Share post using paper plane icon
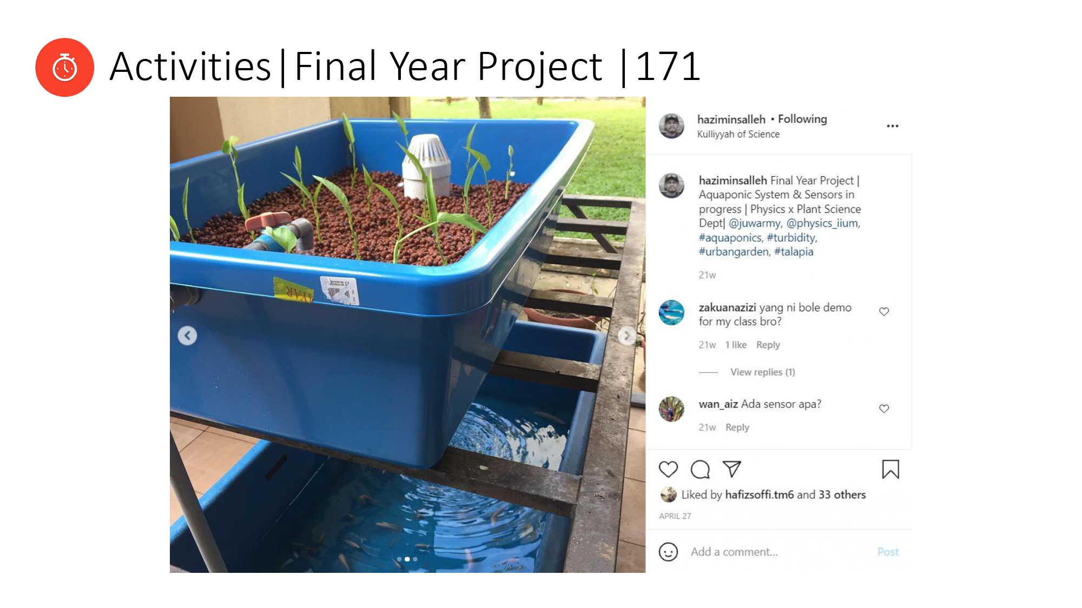 click(x=731, y=469)
